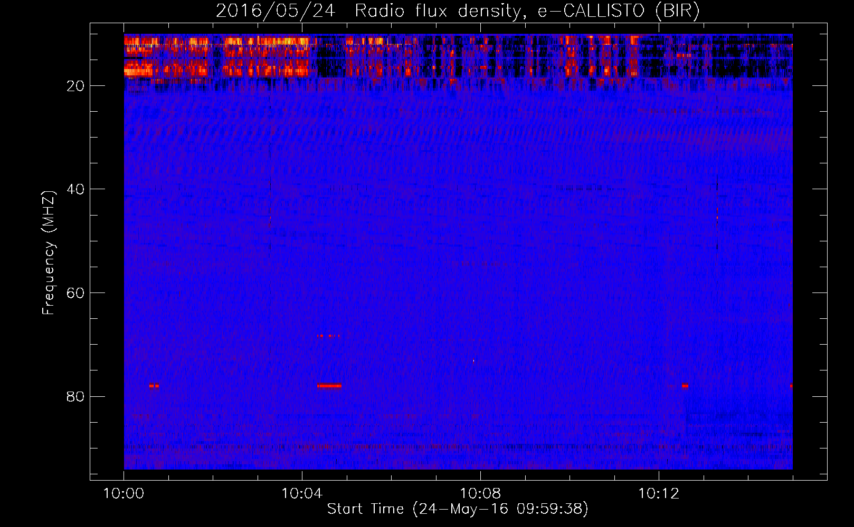Click the 10:12 time axis label
The width and height of the screenshot is (854, 527).
[x=658, y=494]
